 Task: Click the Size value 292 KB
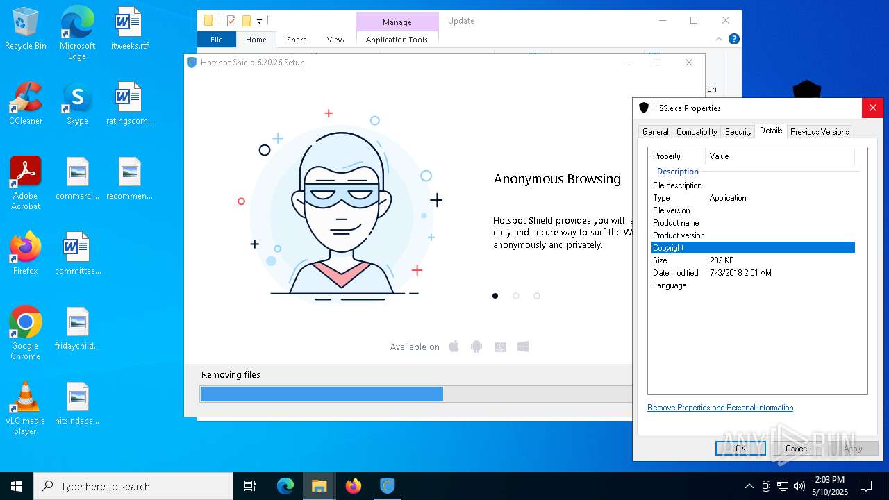point(722,260)
